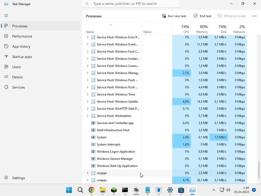Switch to the App history page
261x196 pixels.
[x=41, y=46]
